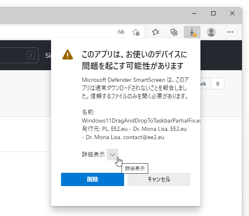Screen dimensions: 249x216
Task: Open the Favorites list icon
Action: (156, 32)
